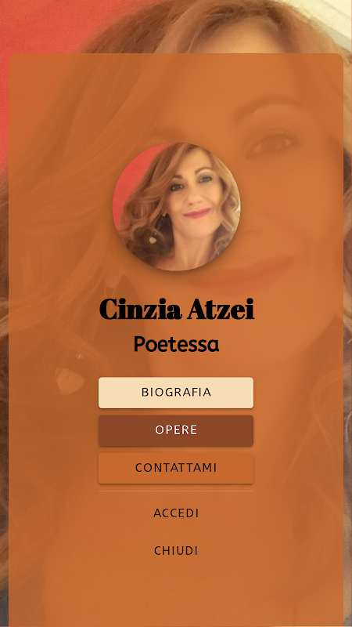This screenshot has width=352, height=627.
Task: View the poet's biography section
Action: (176, 393)
